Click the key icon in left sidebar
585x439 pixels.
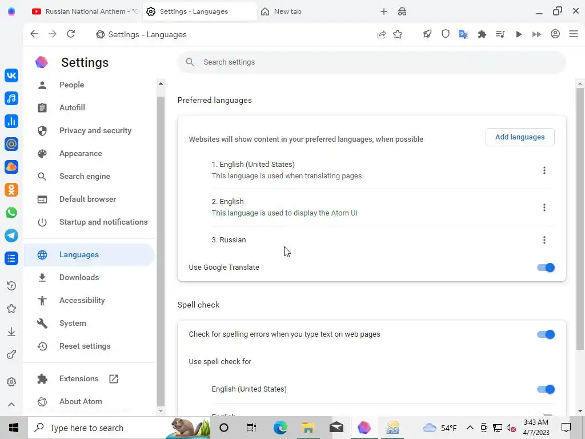11,354
